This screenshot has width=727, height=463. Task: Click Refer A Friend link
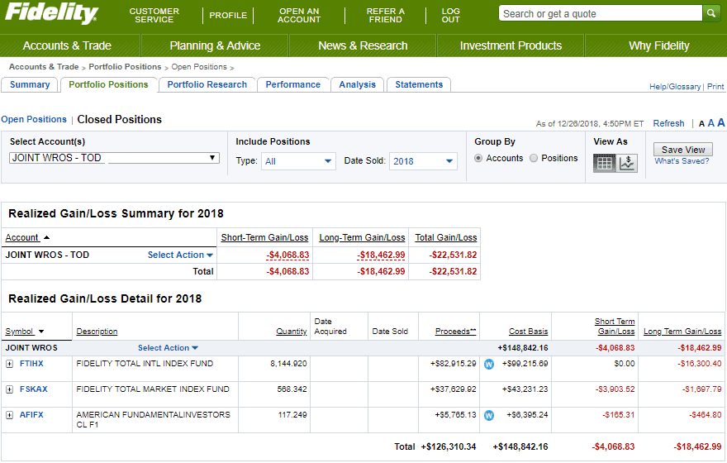[385, 16]
